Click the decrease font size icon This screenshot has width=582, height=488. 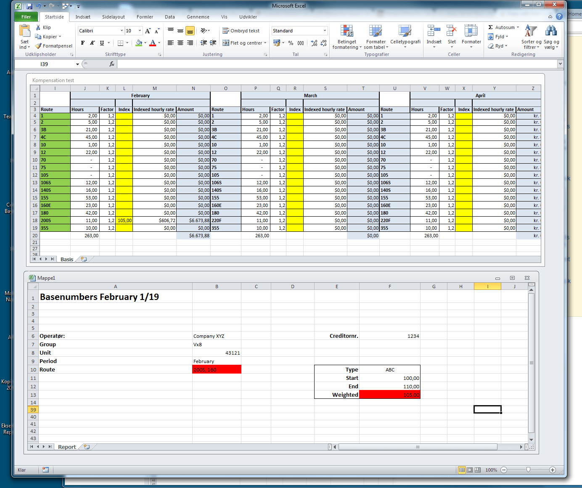pyautogui.click(x=157, y=31)
